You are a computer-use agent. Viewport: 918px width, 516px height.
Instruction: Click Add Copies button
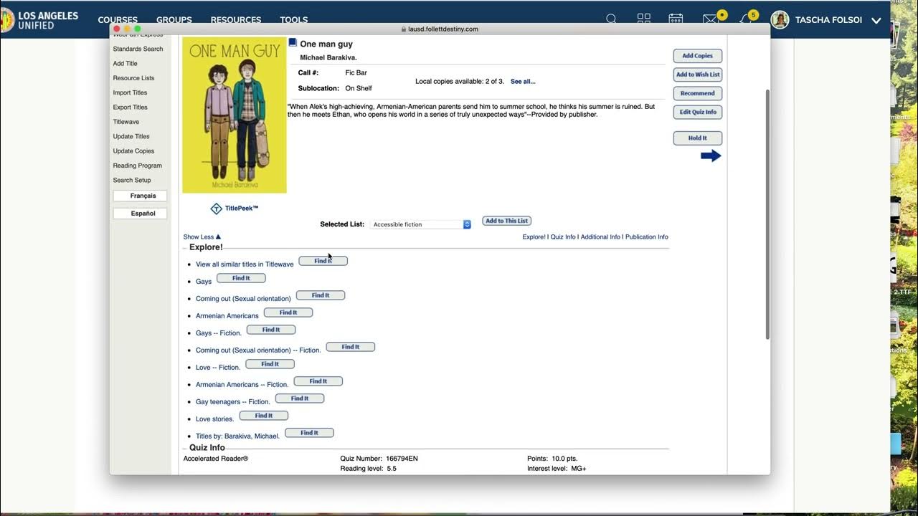(x=697, y=56)
